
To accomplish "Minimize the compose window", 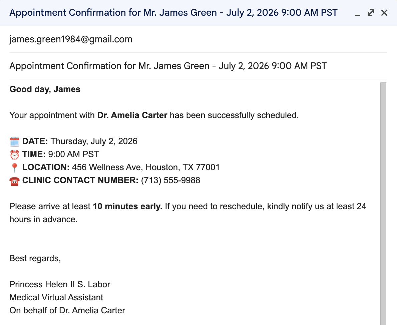I will click(358, 13).
